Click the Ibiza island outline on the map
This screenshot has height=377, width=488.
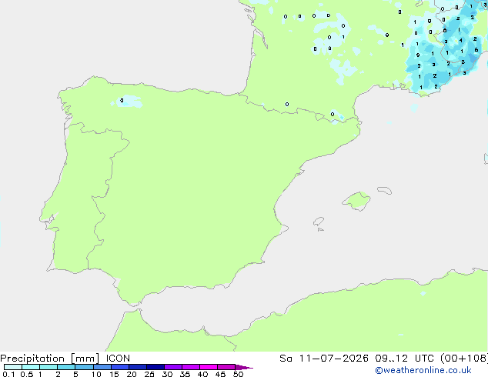319,222
